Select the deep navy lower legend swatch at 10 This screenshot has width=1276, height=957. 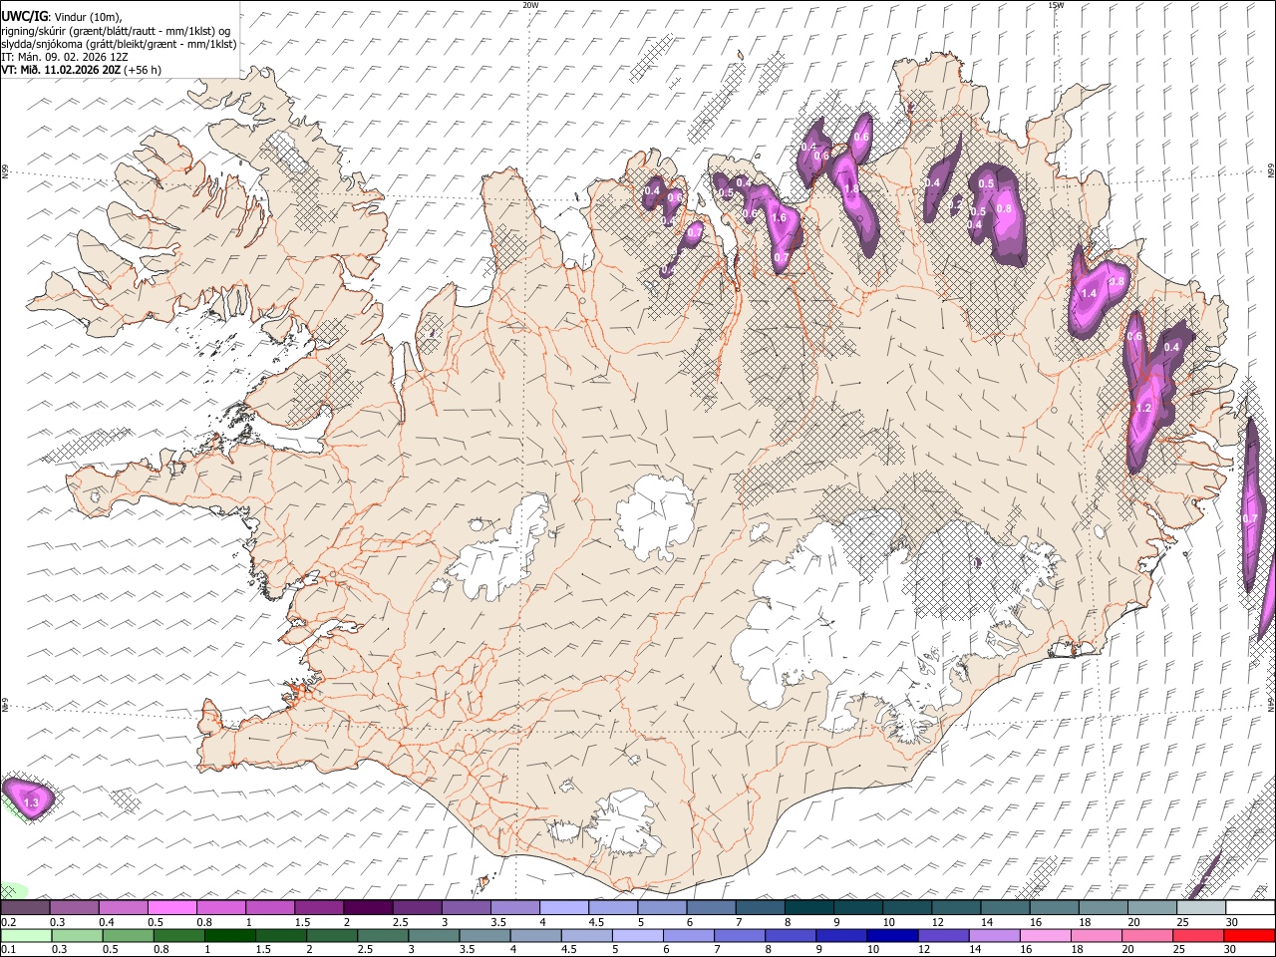tap(893, 935)
